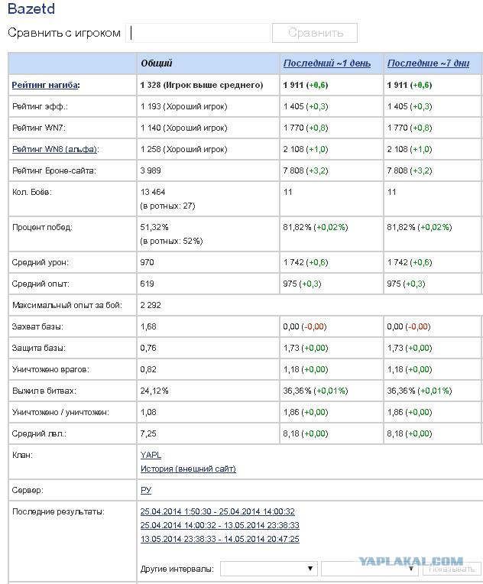This screenshot has width=483, height=584.
Task: Select 1-day Рейтинг нагиба value 1 911 (+0,6)
Action: click(306, 85)
